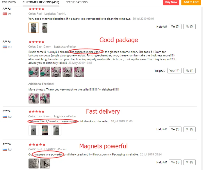Open middle photo in E***a's review
203x170 pixels.
coord(45,130)
